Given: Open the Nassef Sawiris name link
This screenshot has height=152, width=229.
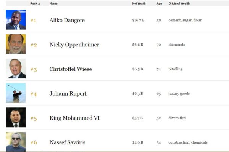Looking at the screenshot, I should point(67,142).
